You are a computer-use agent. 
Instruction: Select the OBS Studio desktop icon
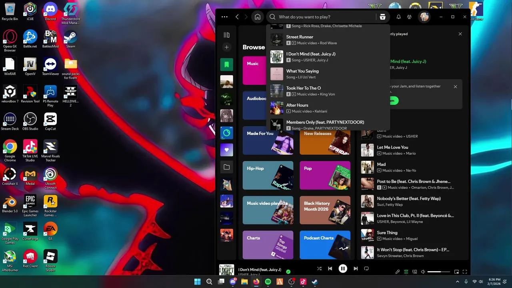pyautogui.click(x=30, y=122)
